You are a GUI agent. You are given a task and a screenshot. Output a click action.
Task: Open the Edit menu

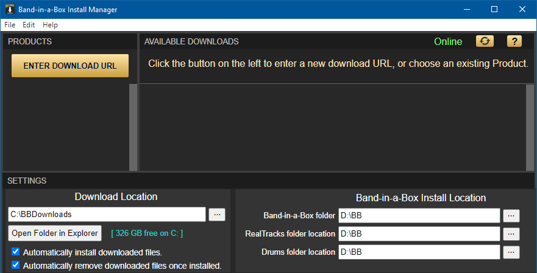click(x=29, y=25)
